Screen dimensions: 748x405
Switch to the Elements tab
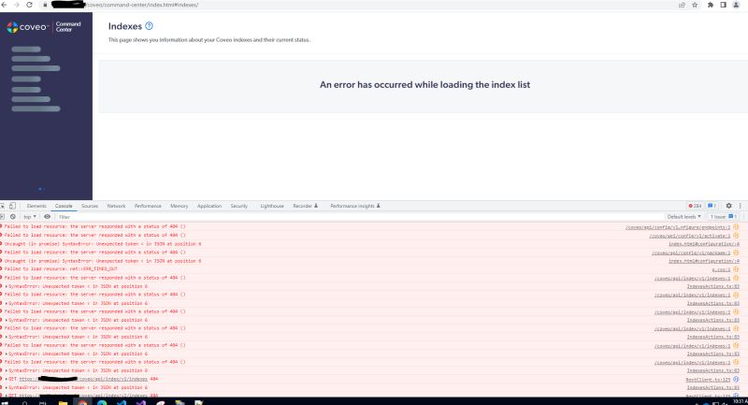36,206
